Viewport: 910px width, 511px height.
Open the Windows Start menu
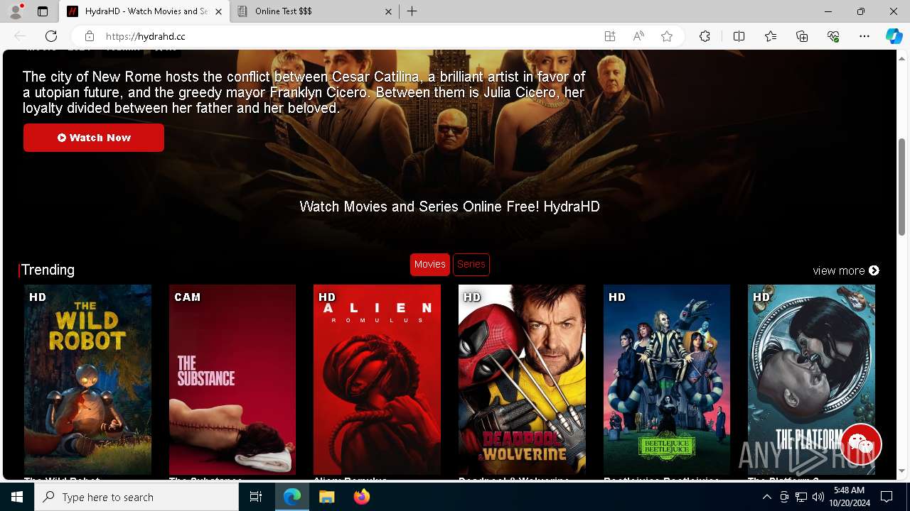pos(17,497)
